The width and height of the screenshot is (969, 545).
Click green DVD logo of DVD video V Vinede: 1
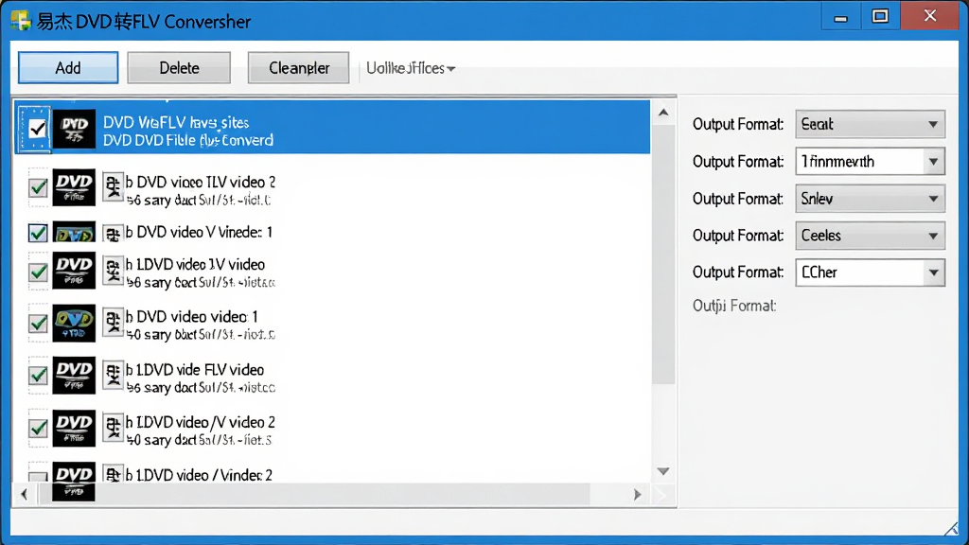pyautogui.click(x=74, y=233)
